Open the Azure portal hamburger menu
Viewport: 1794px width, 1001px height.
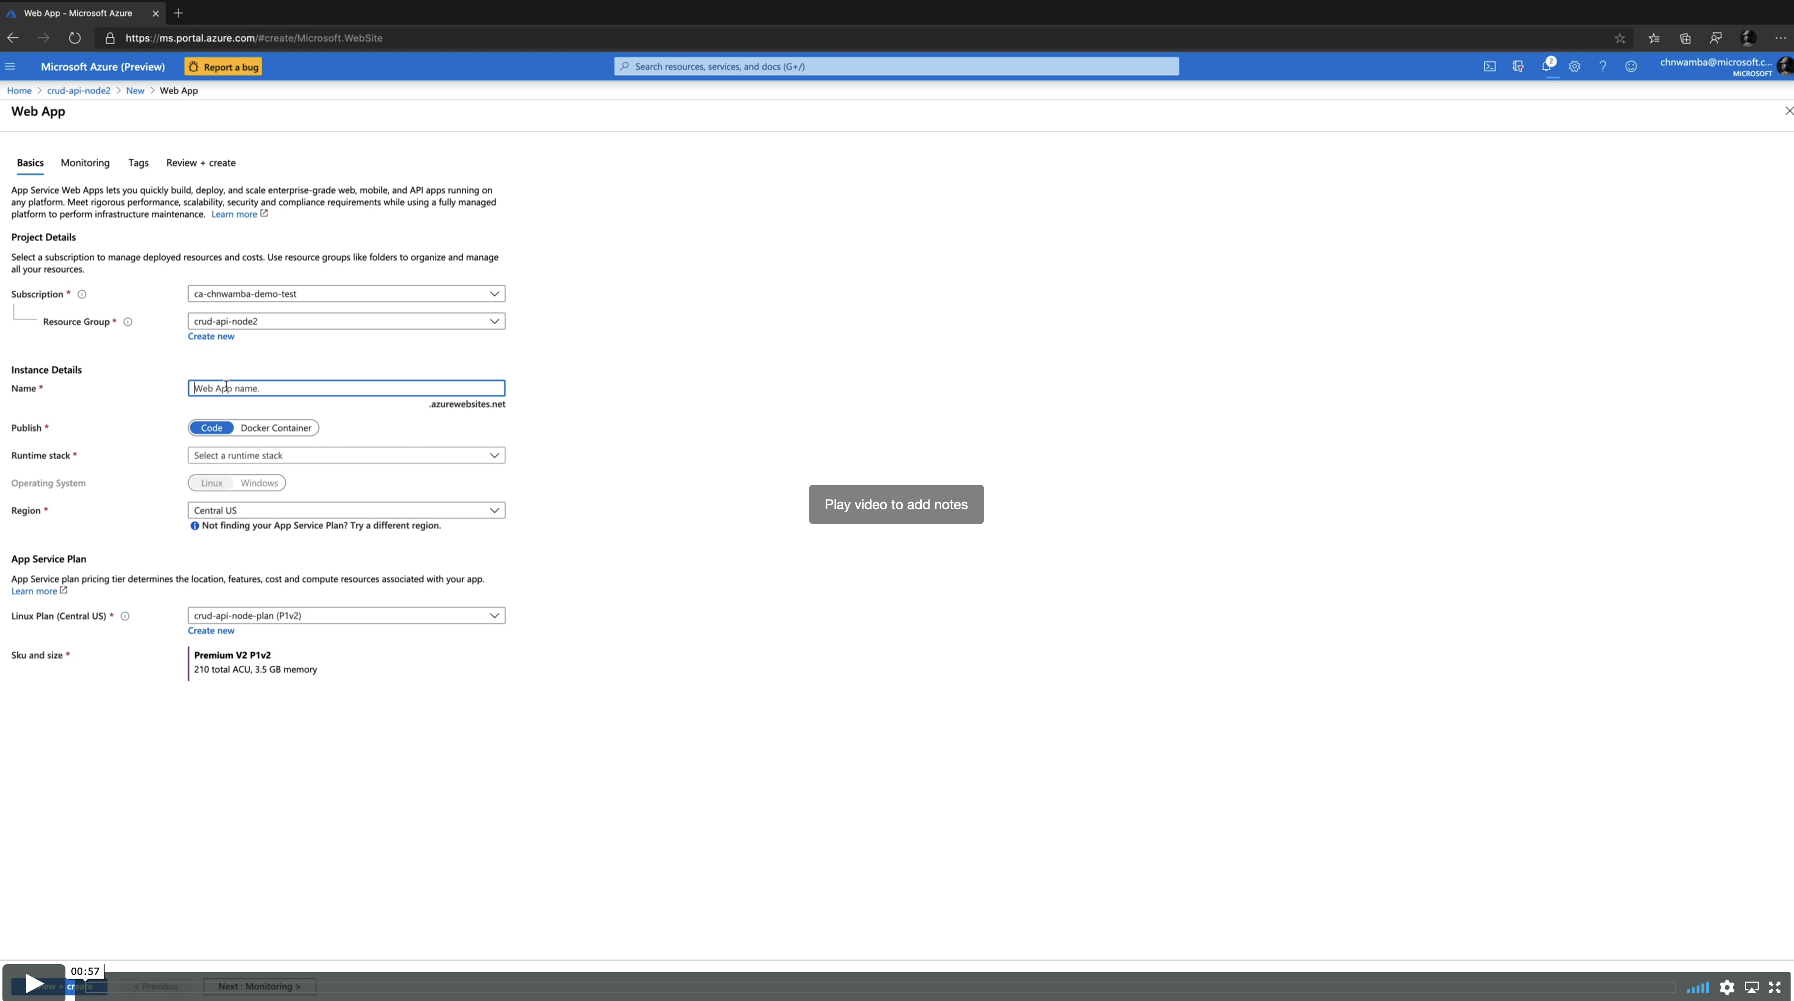pos(10,66)
